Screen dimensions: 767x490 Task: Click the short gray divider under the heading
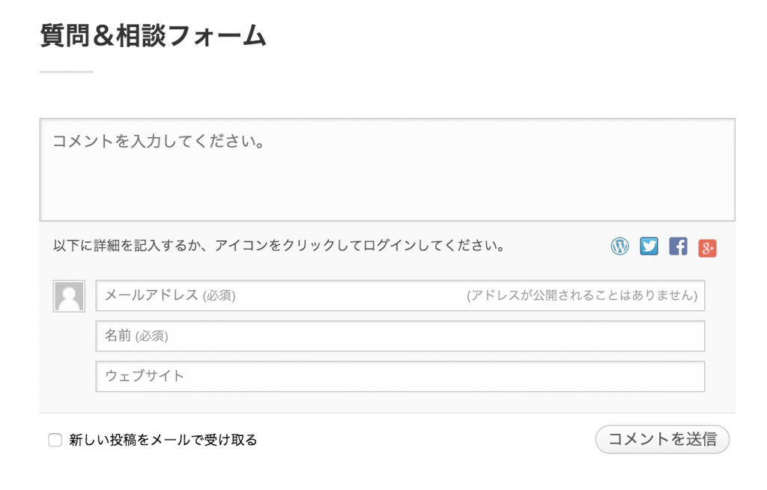coord(66,72)
